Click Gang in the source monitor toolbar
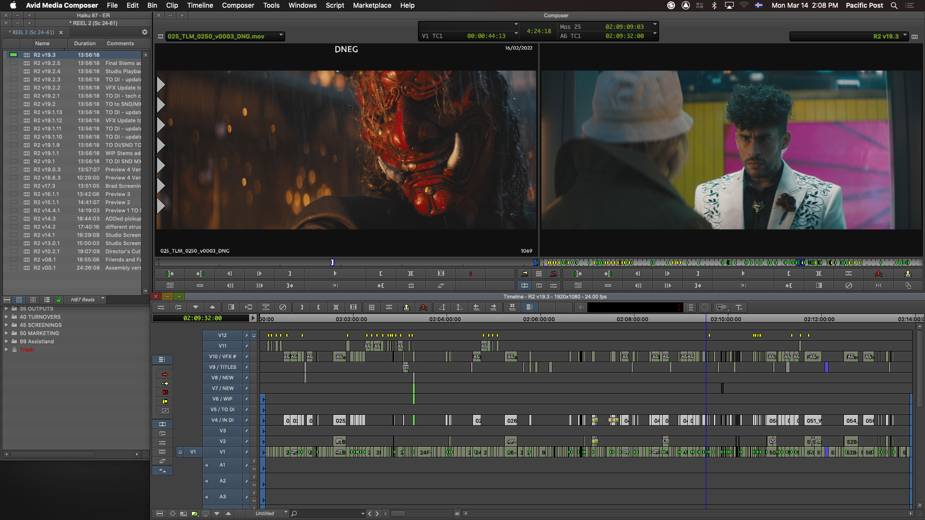 point(199,286)
